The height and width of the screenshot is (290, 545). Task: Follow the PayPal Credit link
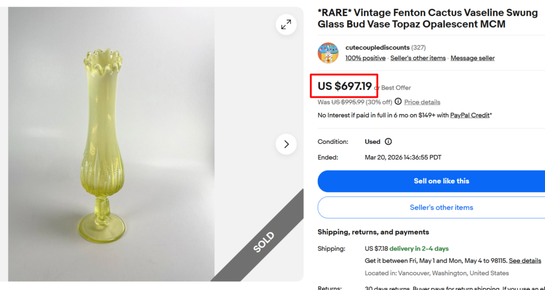469,115
